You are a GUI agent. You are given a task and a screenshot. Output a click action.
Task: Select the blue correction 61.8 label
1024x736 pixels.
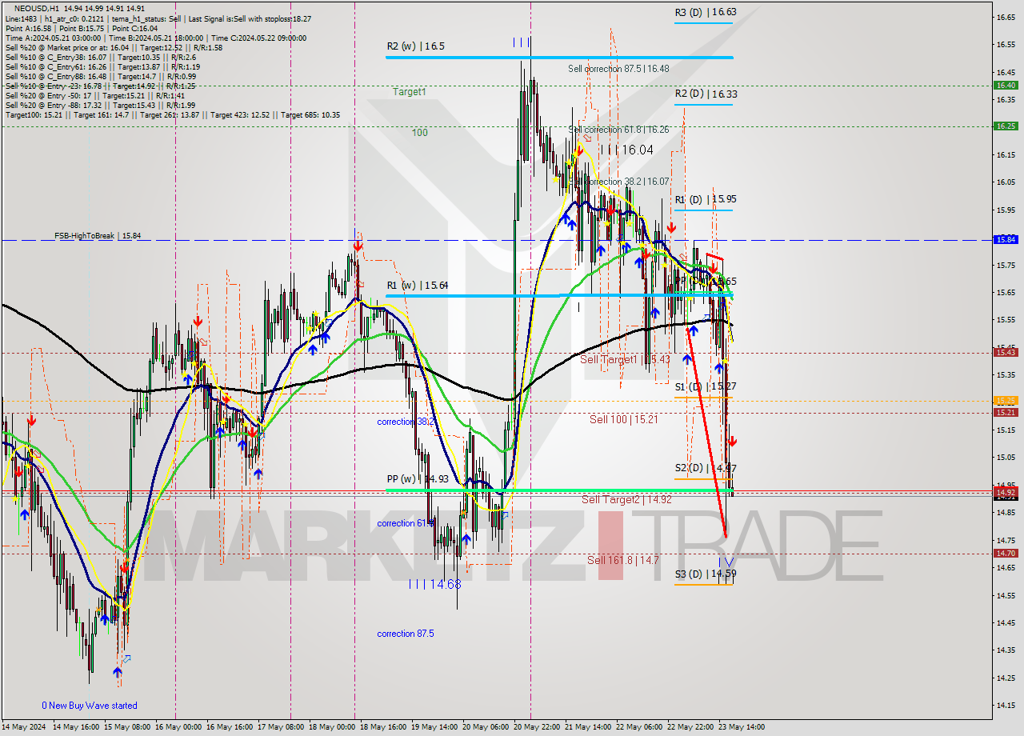[406, 523]
